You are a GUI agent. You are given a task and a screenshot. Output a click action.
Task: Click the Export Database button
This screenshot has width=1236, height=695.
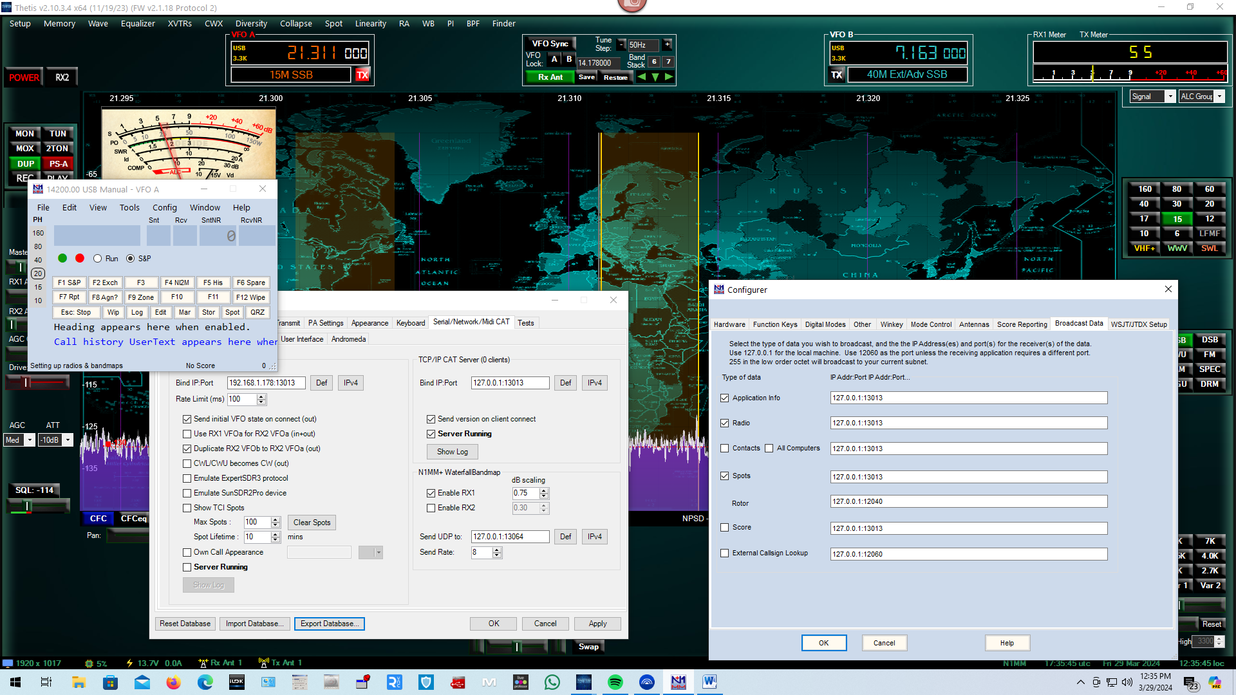(330, 624)
